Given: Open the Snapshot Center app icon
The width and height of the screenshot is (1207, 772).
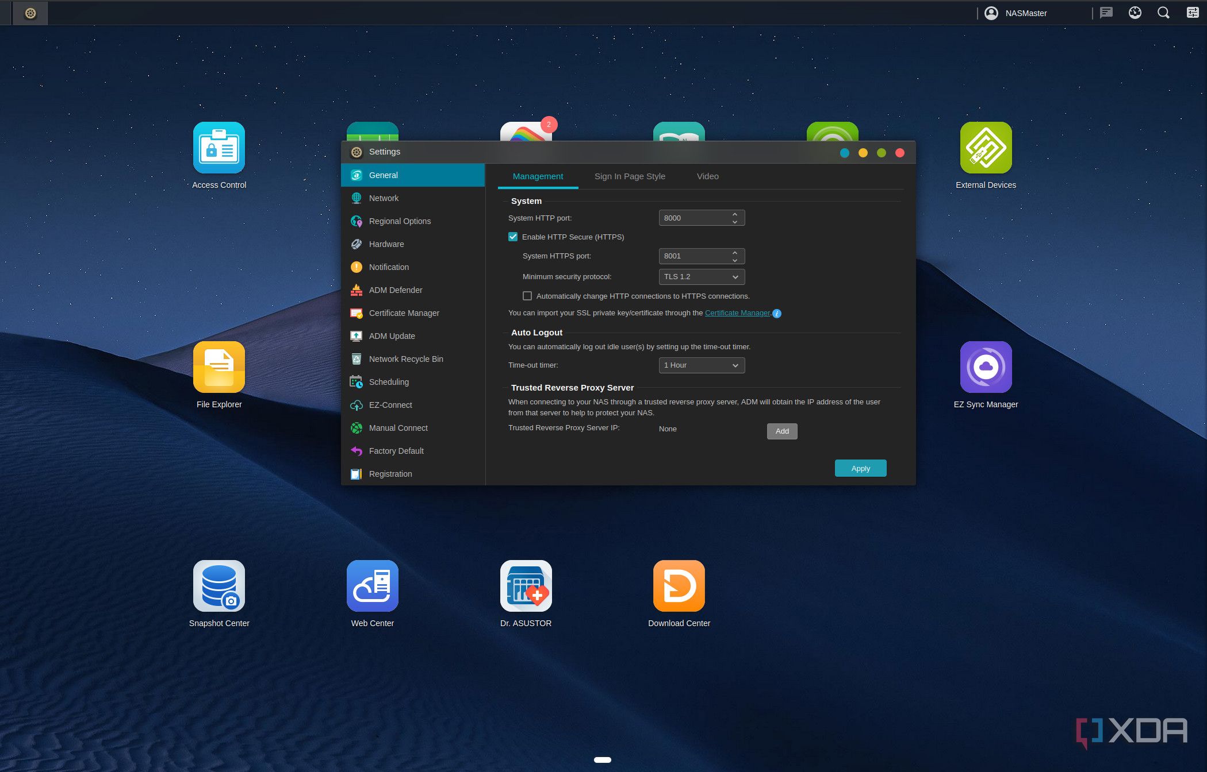Looking at the screenshot, I should pyautogui.click(x=219, y=586).
